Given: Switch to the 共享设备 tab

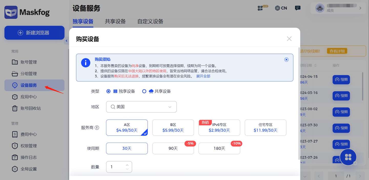Looking at the screenshot, I should [x=115, y=22].
